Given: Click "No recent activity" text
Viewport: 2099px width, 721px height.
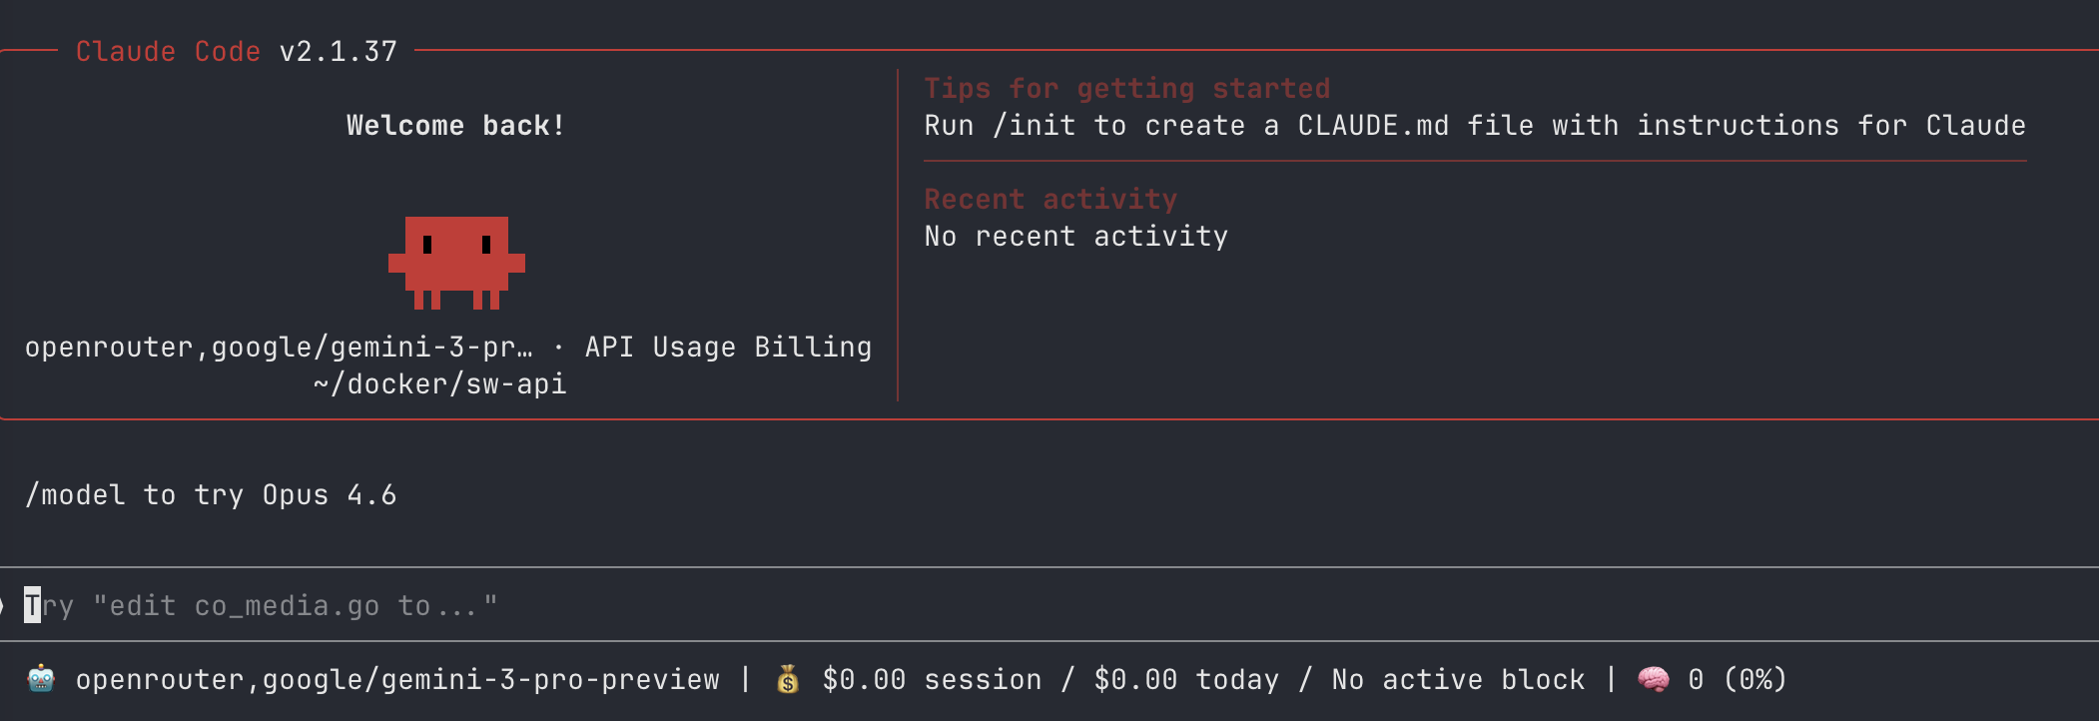Looking at the screenshot, I should [1075, 237].
